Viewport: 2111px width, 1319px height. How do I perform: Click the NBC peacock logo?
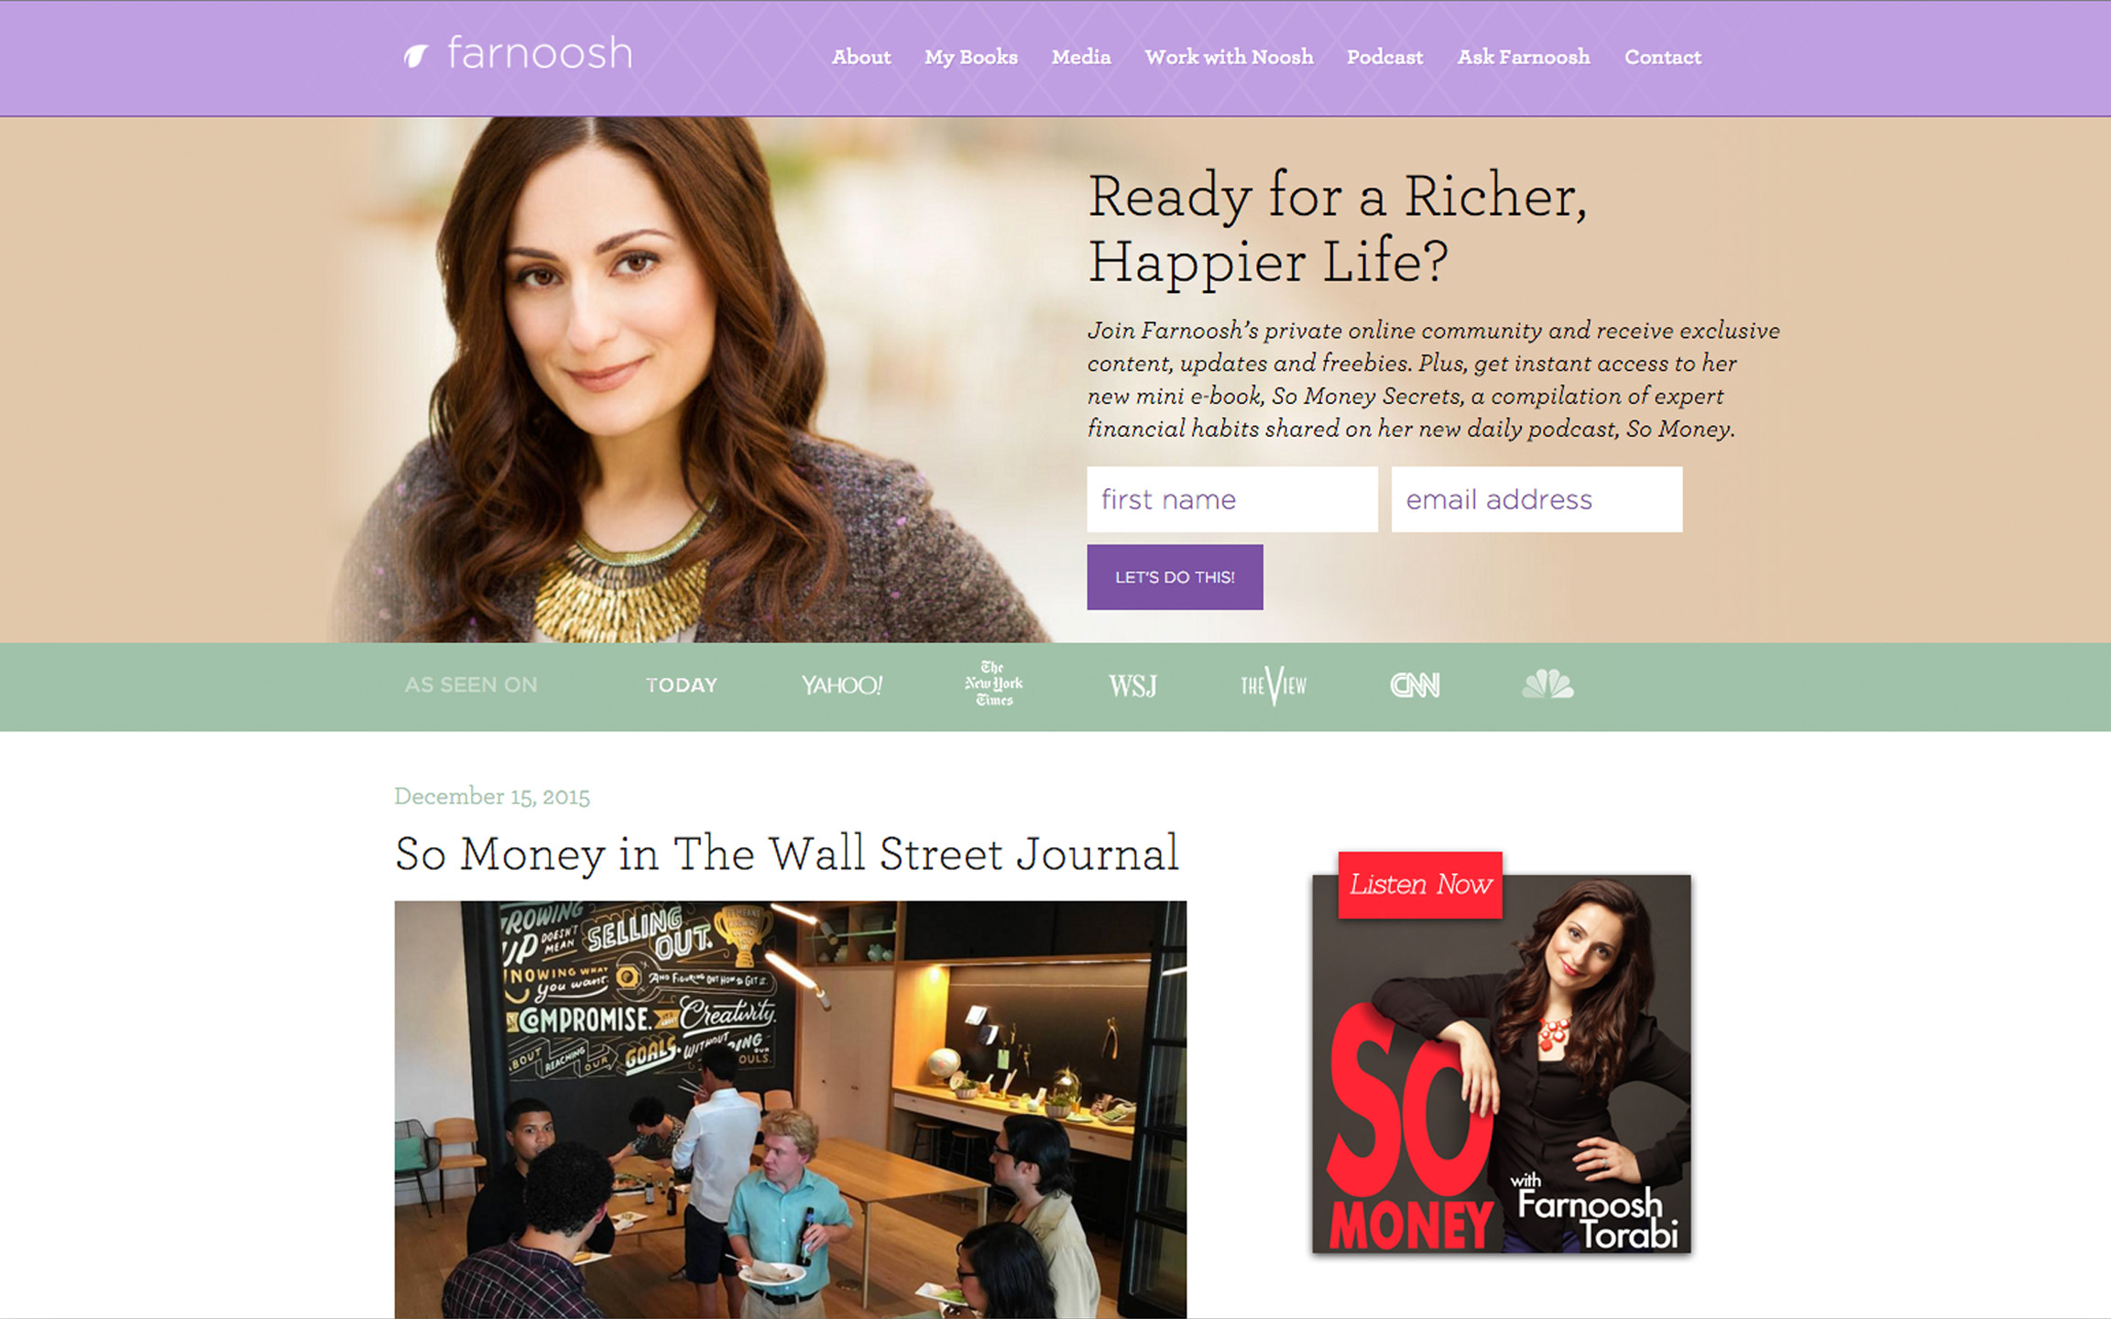pyautogui.click(x=1548, y=684)
